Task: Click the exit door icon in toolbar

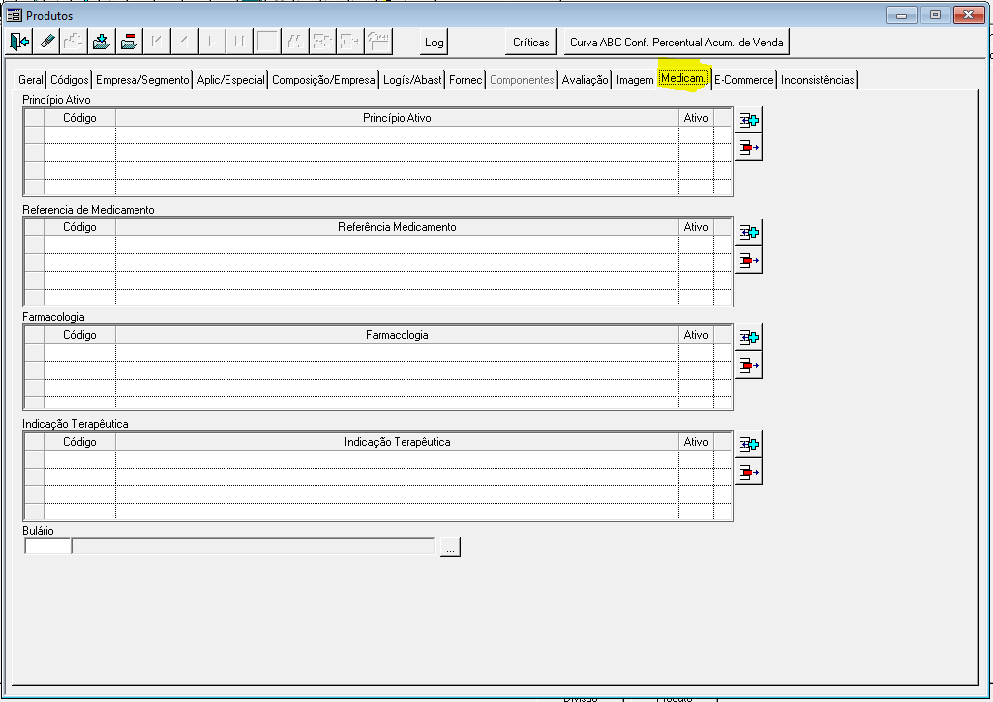Action: pos(19,42)
